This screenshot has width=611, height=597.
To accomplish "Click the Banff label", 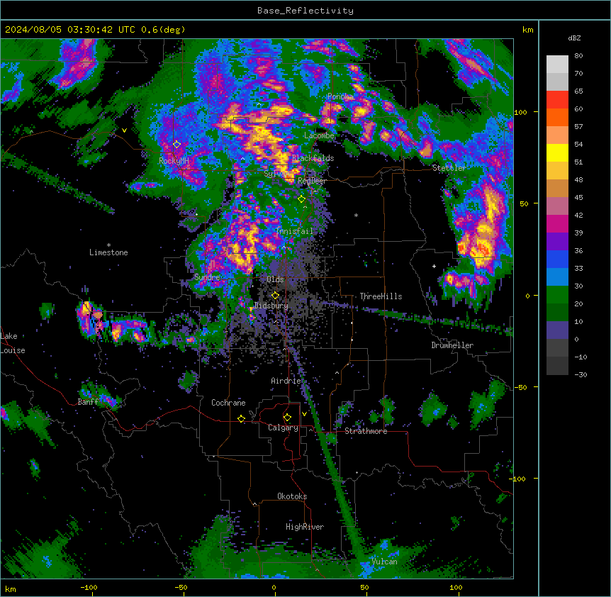I will pos(88,402).
